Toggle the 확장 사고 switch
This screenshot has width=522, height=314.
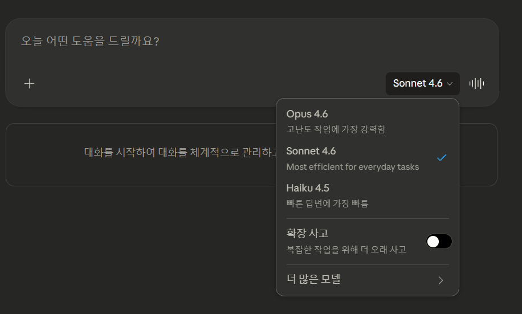(x=439, y=242)
